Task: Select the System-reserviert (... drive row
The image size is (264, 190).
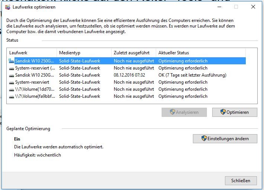Action: click(127, 68)
